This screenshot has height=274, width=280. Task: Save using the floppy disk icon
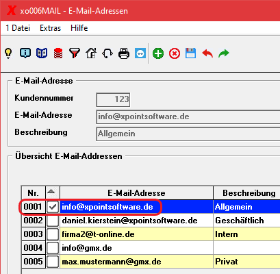(x=191, y=53)
